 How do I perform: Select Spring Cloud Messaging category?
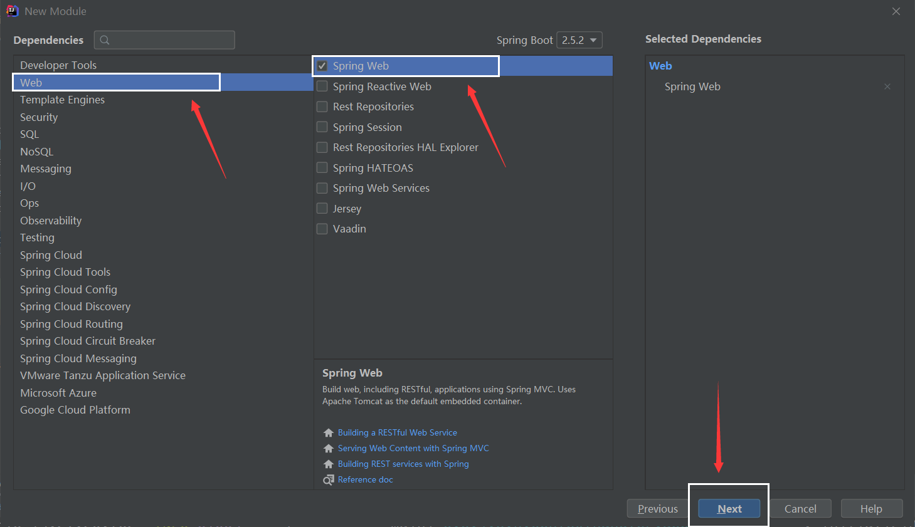click(163, 358)
